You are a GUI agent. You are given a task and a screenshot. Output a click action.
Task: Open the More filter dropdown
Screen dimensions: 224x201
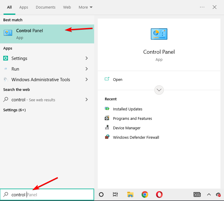[85, 7]
